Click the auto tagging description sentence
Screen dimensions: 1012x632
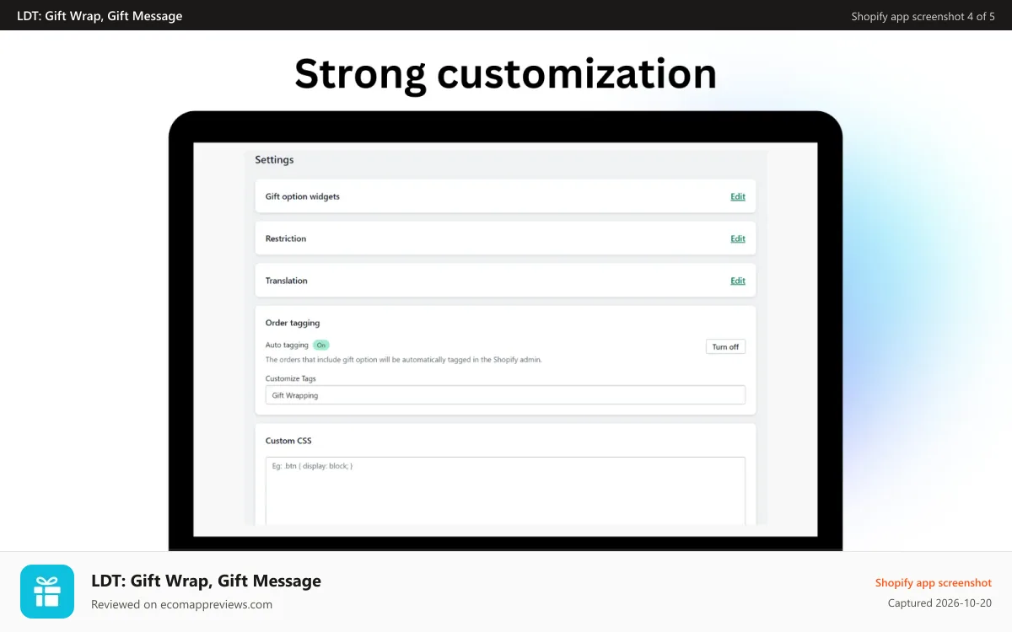click(x=403, y=359)
